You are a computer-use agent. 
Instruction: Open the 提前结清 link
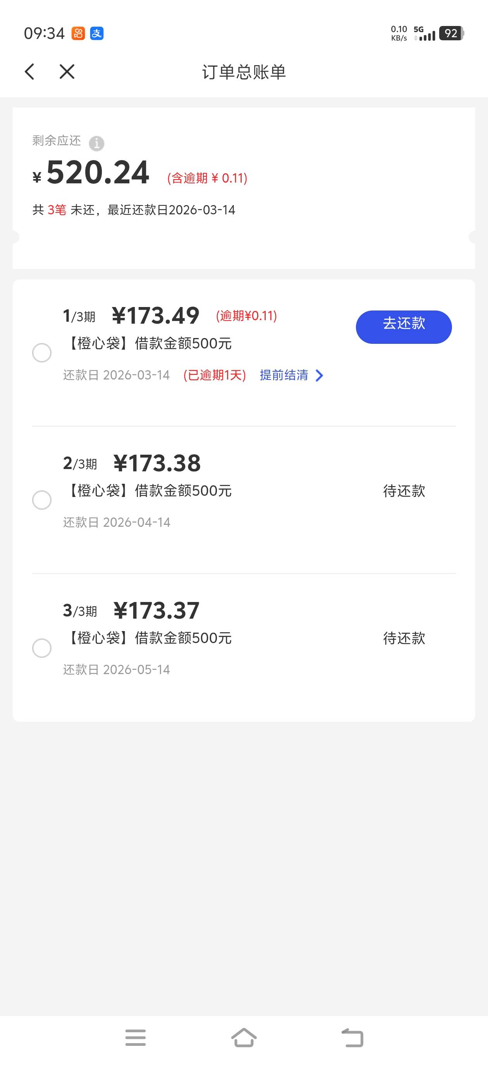pyautogui.click(x=284, y=375)
